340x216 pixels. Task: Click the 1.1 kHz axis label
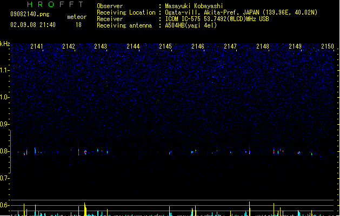pos(4,70)
